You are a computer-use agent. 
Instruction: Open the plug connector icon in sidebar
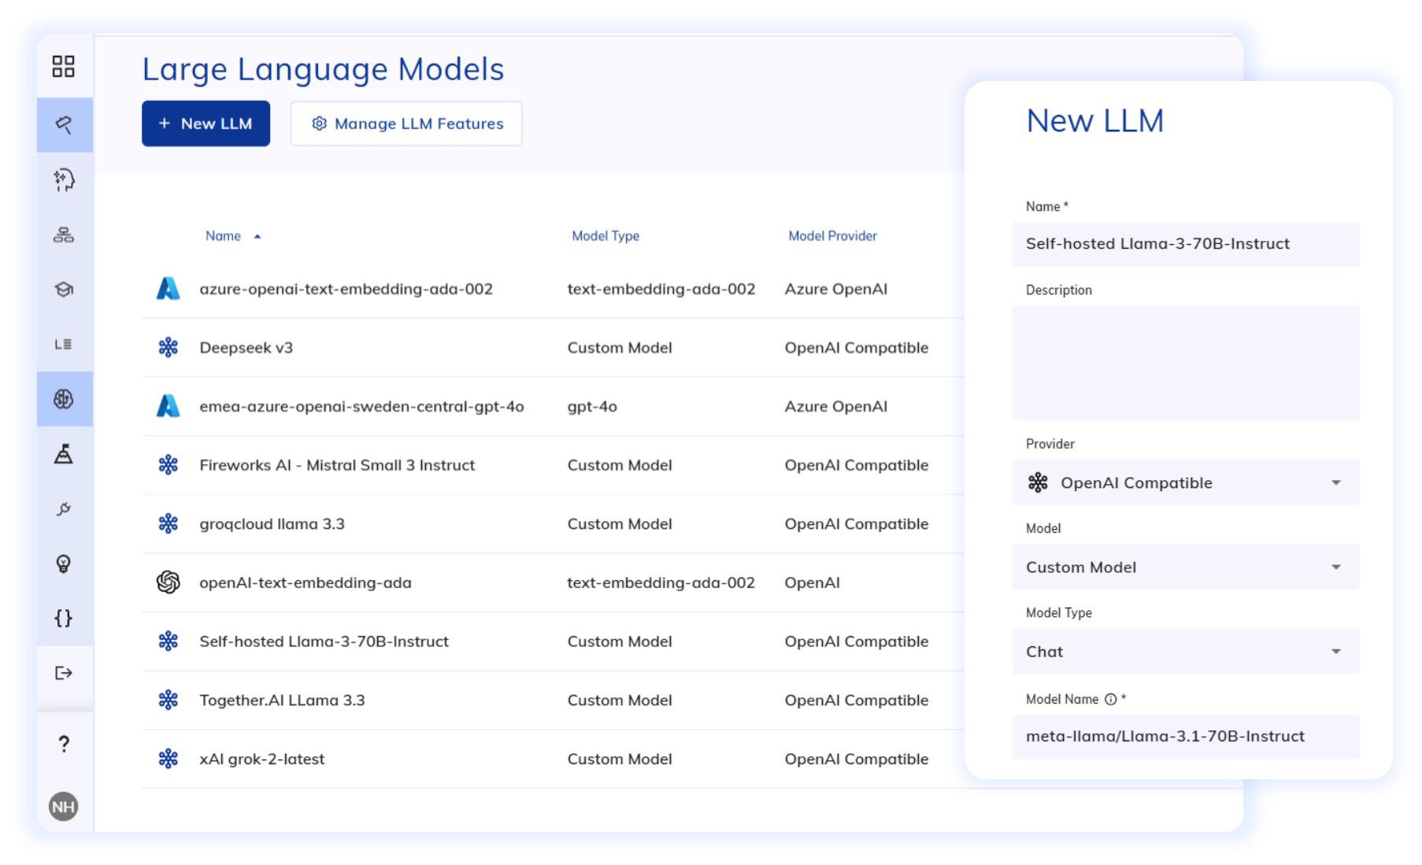(x=64, y=509)
